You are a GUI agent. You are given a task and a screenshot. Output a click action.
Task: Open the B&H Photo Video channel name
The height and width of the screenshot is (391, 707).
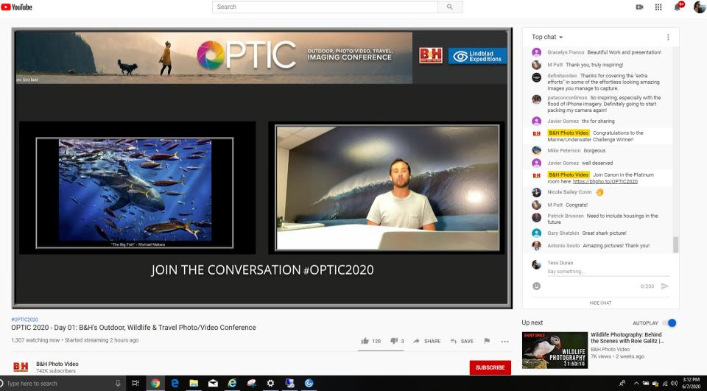pyautogui.click(x=57, y=364)
